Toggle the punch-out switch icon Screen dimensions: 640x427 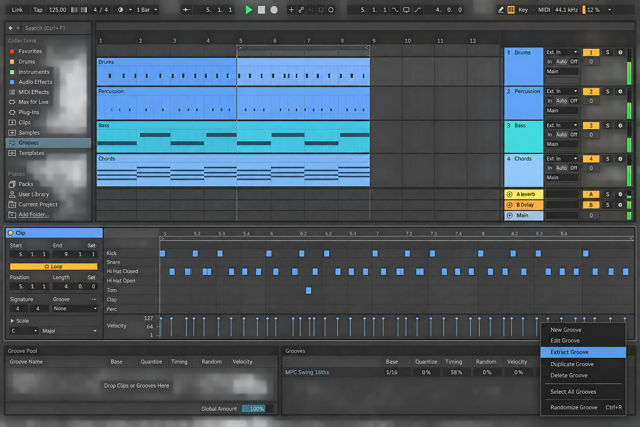click(417, 10)
